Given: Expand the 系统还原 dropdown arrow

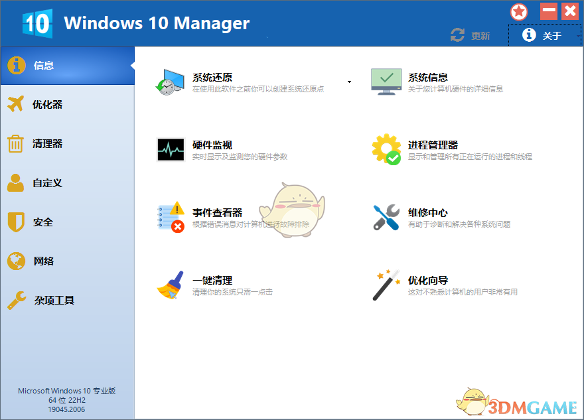Looking at the screenshot, I should pos(349,81).
